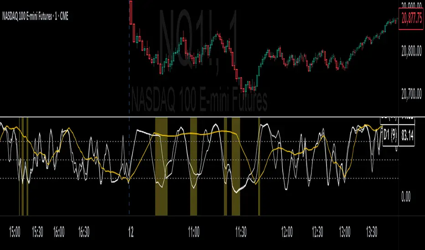
Task: Click the red 20,877.75 current price label
Action: (x=411, y=19)
